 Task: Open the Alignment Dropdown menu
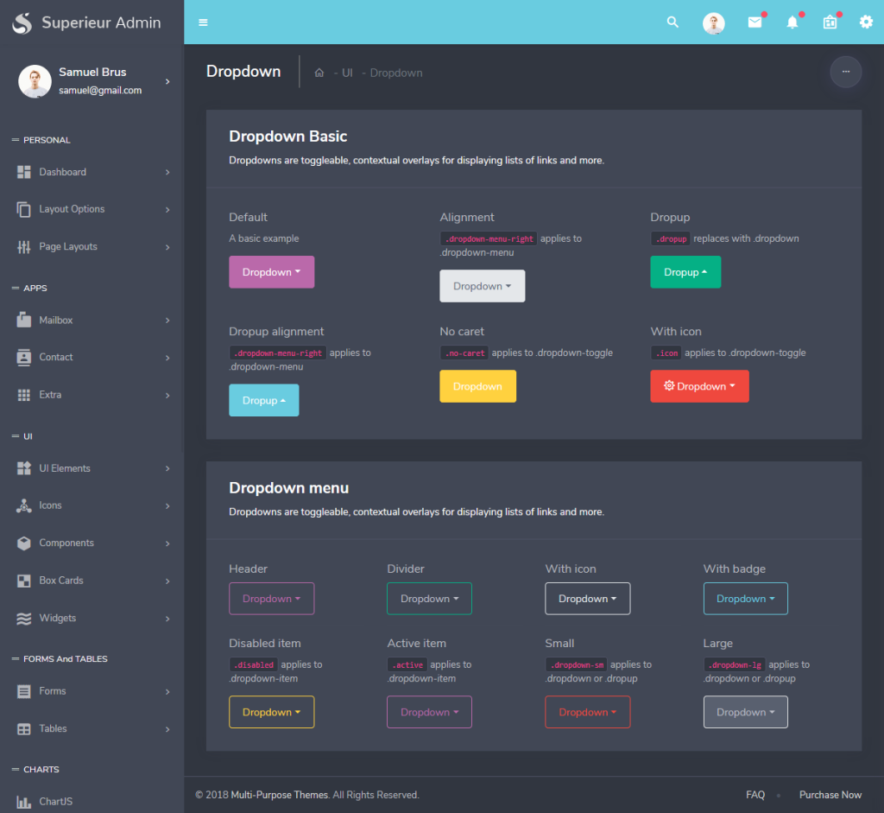pyautogui.click(x=482, y=286)
